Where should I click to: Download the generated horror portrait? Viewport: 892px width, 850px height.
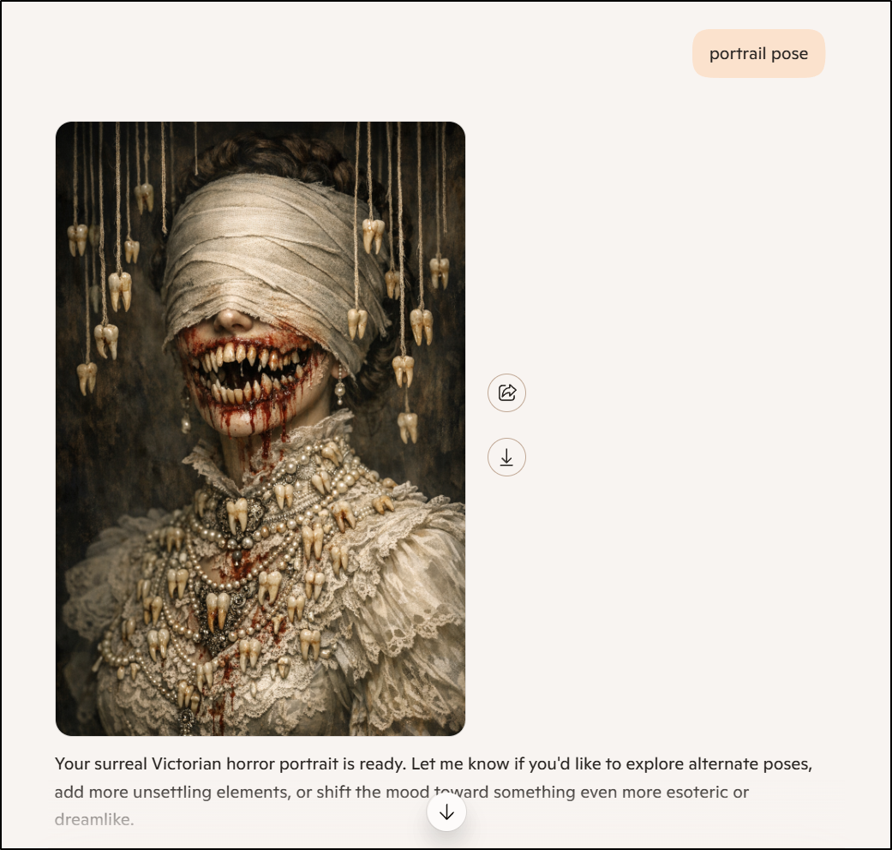pos(506,457)
